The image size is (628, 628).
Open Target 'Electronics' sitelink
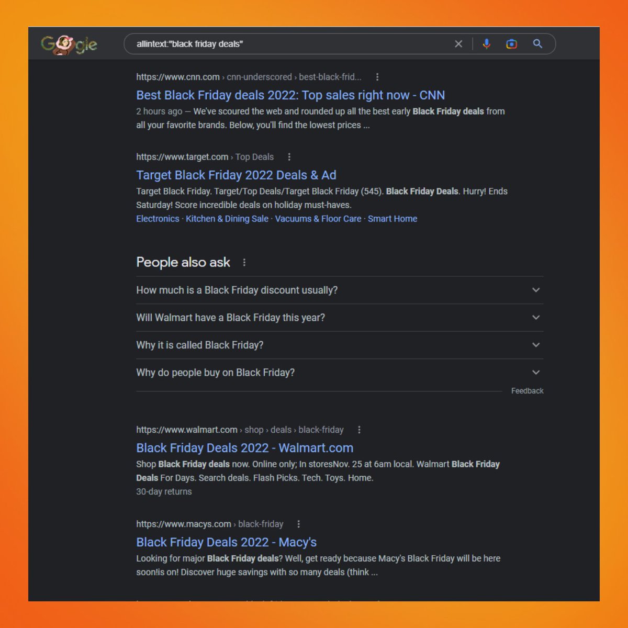(x=158, y=219)
